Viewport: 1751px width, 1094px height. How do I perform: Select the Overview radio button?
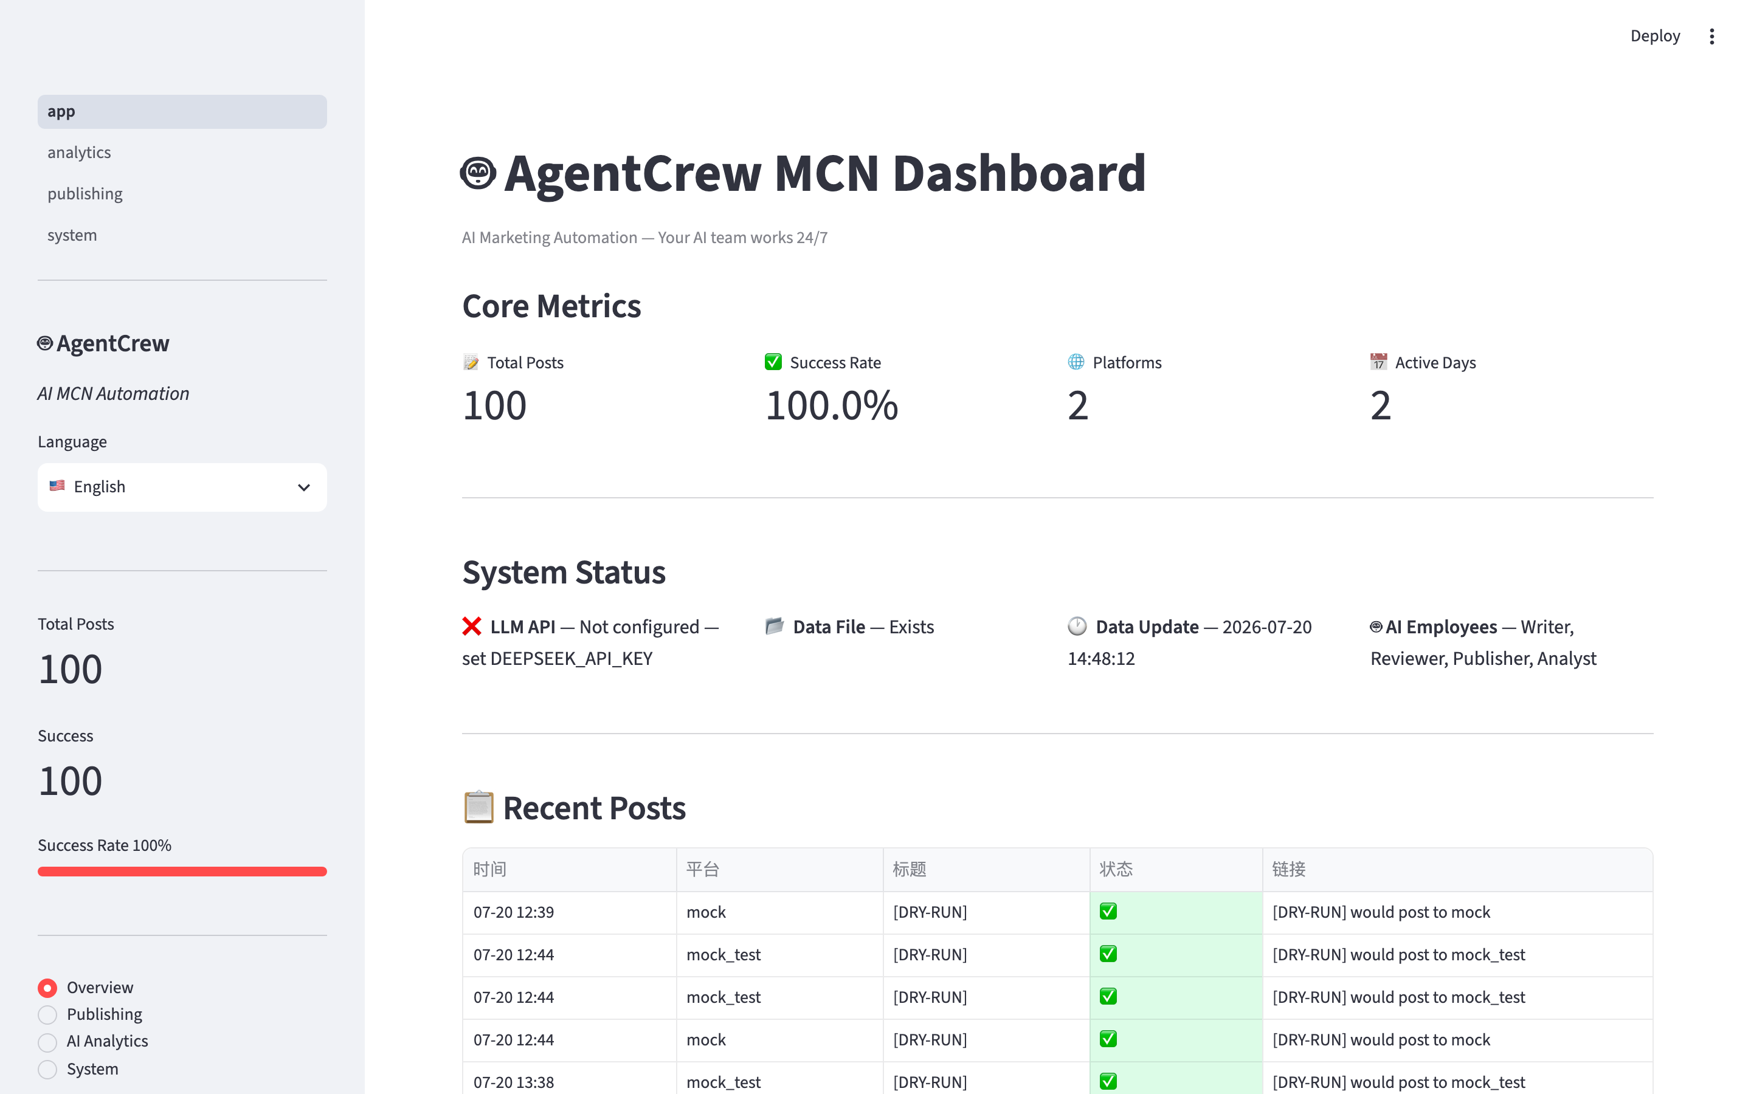tap(47, 988)
